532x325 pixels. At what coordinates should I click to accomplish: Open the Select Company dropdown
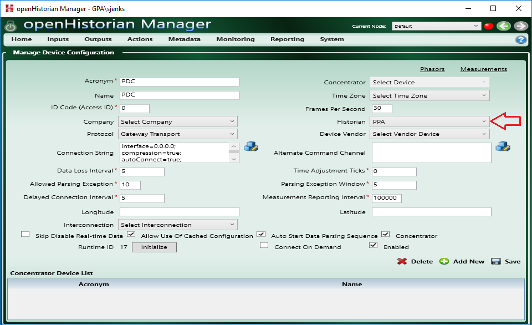pos(178,121)
